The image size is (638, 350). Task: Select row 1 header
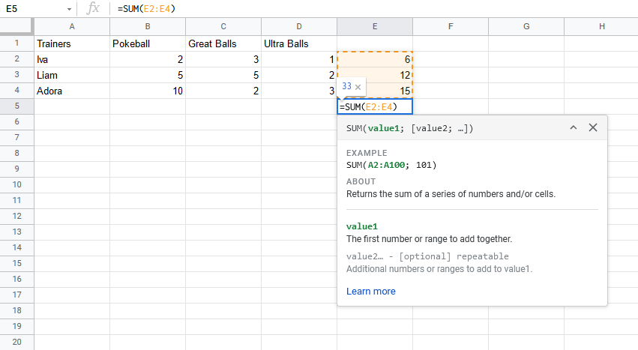click(16, 43)
